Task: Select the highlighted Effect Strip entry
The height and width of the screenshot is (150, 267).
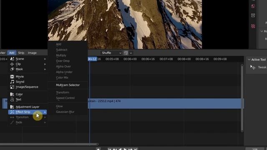Action: (28, 112)
